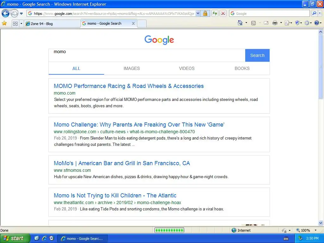Viewport: 324px width, 243px height.
Task: Launch Windows Media Player quick launch
Action: click(x=52, y=238)
